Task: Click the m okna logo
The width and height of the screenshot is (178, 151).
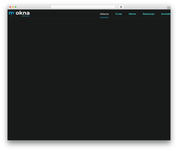Action: [x=19, y=14]
